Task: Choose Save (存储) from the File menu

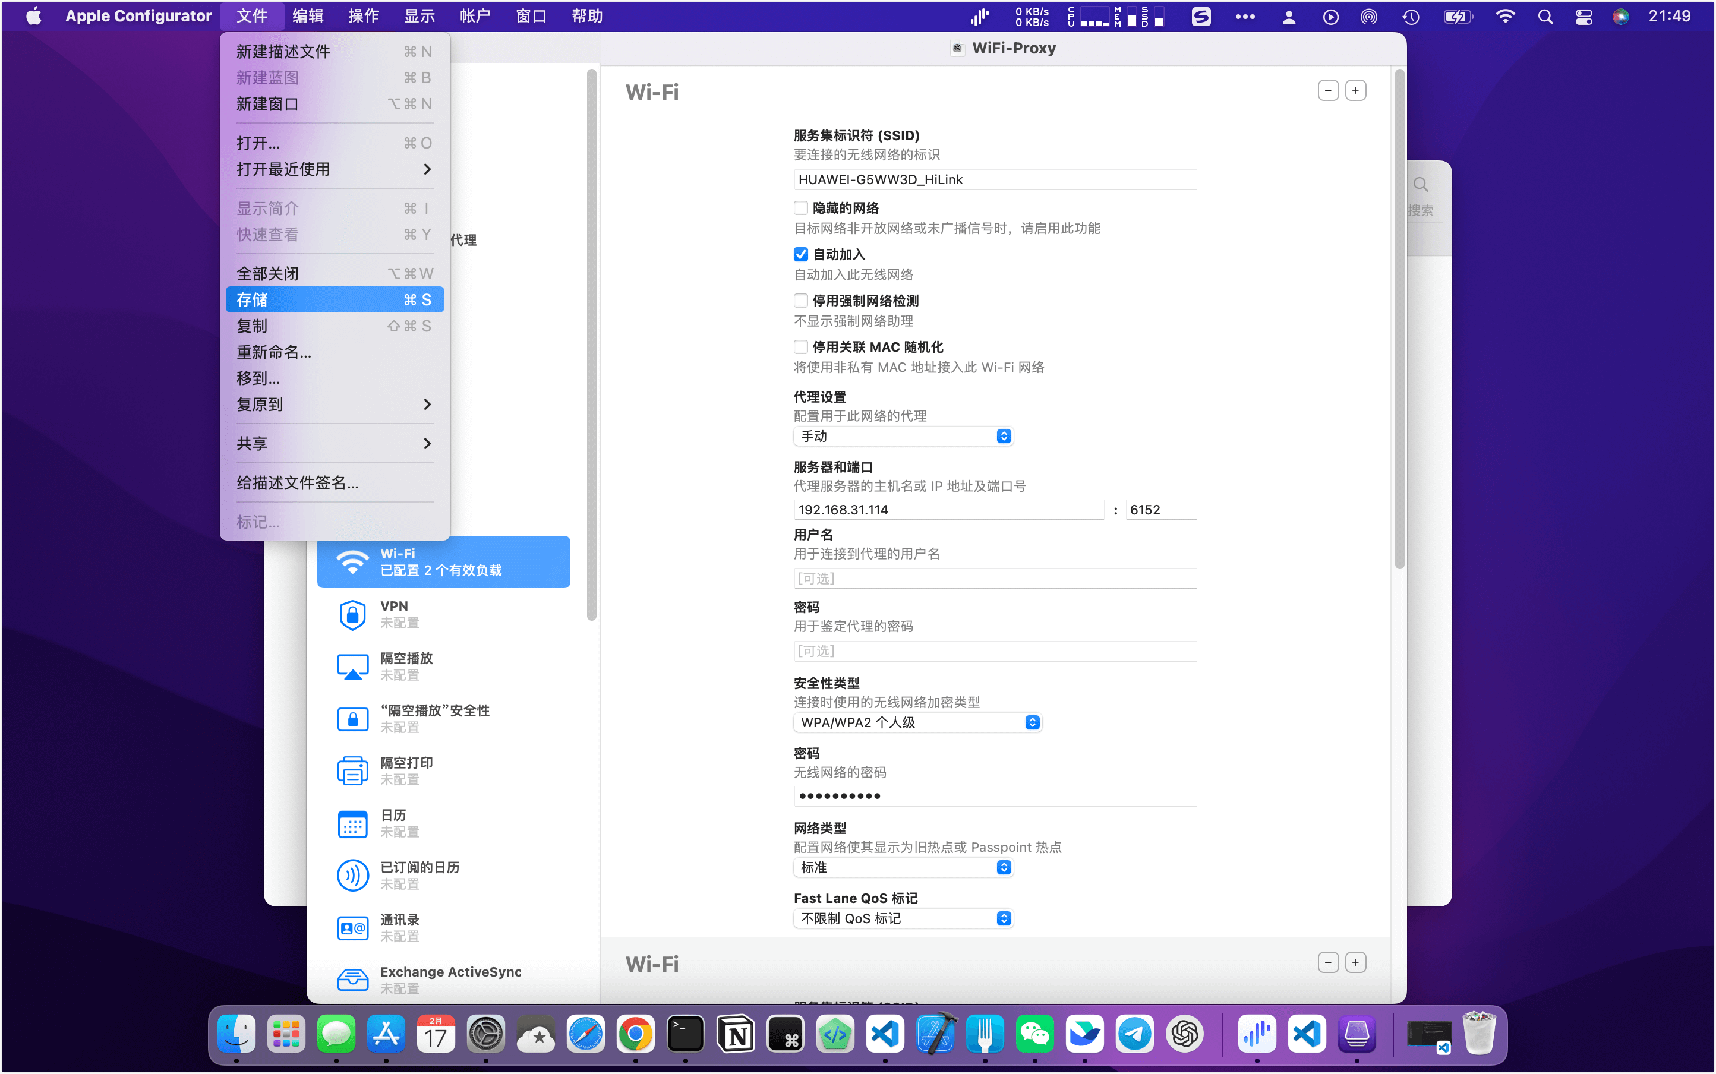Action: pyautogui.click(x=335, y=300)
